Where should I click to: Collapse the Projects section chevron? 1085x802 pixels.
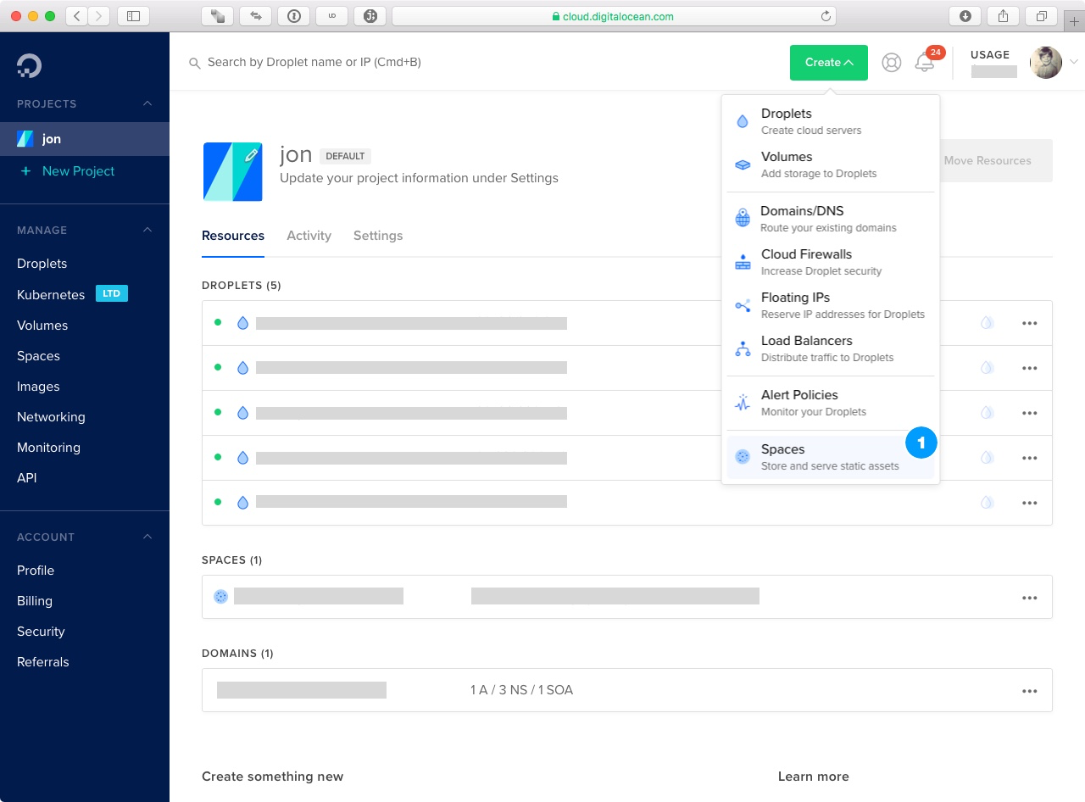(147, 103)
